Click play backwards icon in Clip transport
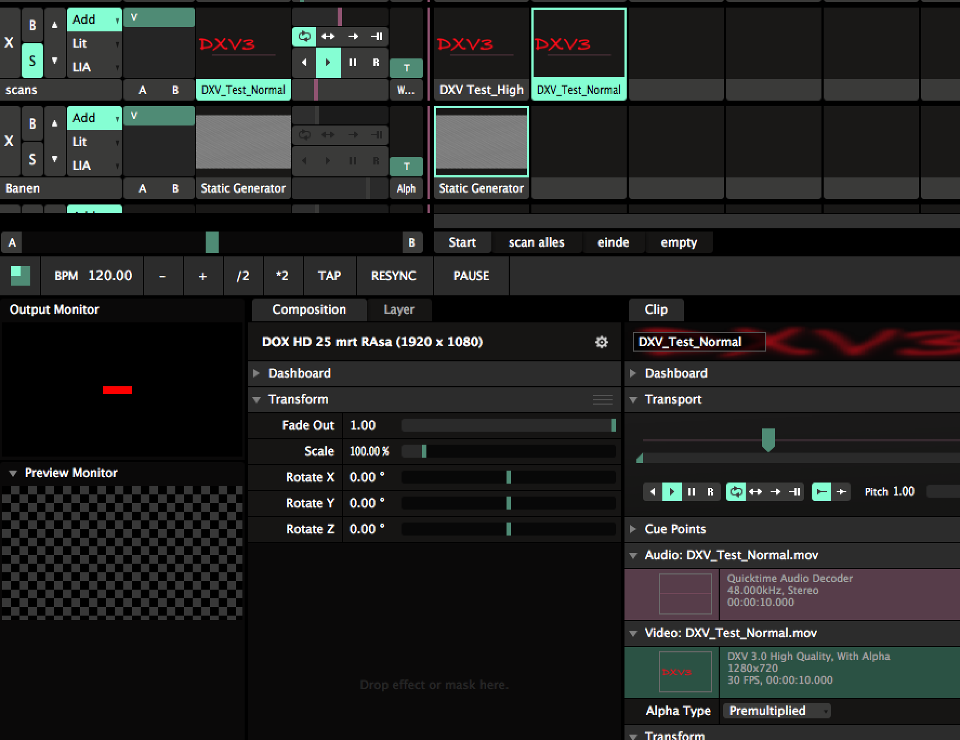The image size is (960, 740). click(x=653, y=492)
